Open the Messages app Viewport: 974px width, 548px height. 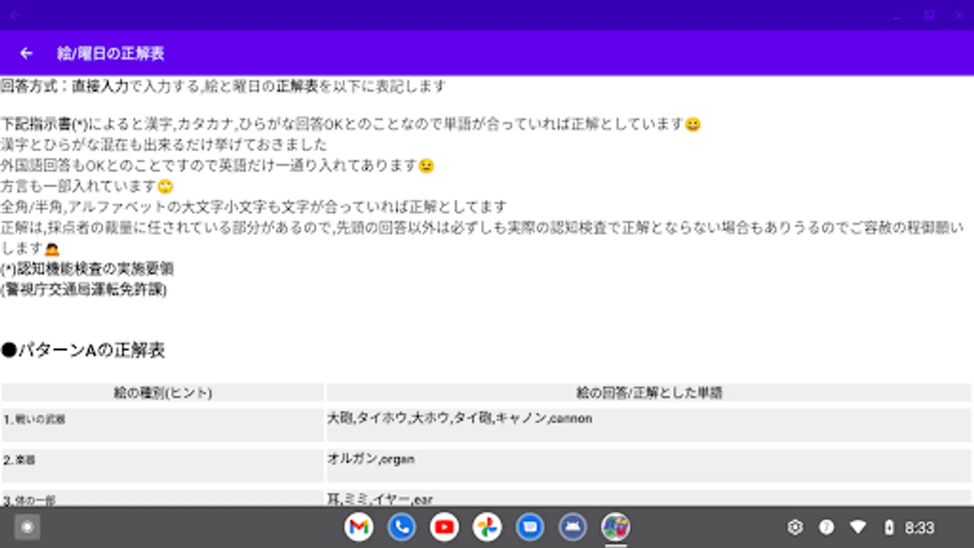tap(530, 527)
